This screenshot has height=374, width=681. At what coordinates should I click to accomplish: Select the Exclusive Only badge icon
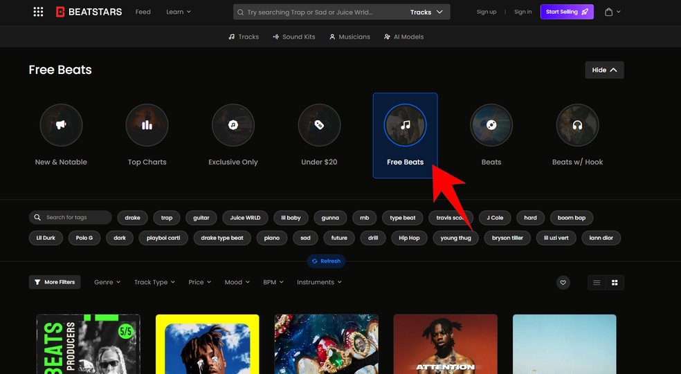(233, 125)
